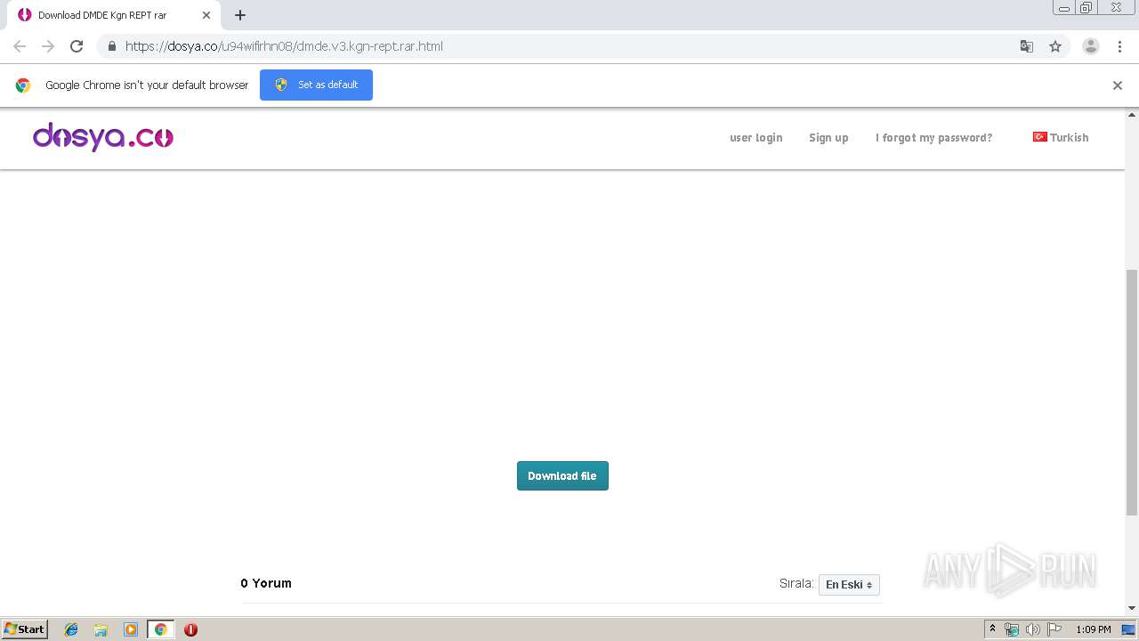Click the browser forward arrow
Image resolution: width=1139 pixels, height=641 pixels.
(48, 46)
